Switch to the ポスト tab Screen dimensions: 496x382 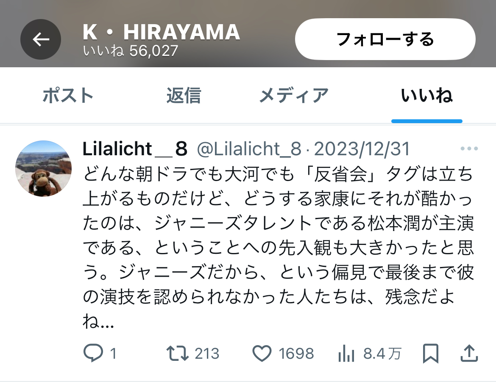(68, 95)
